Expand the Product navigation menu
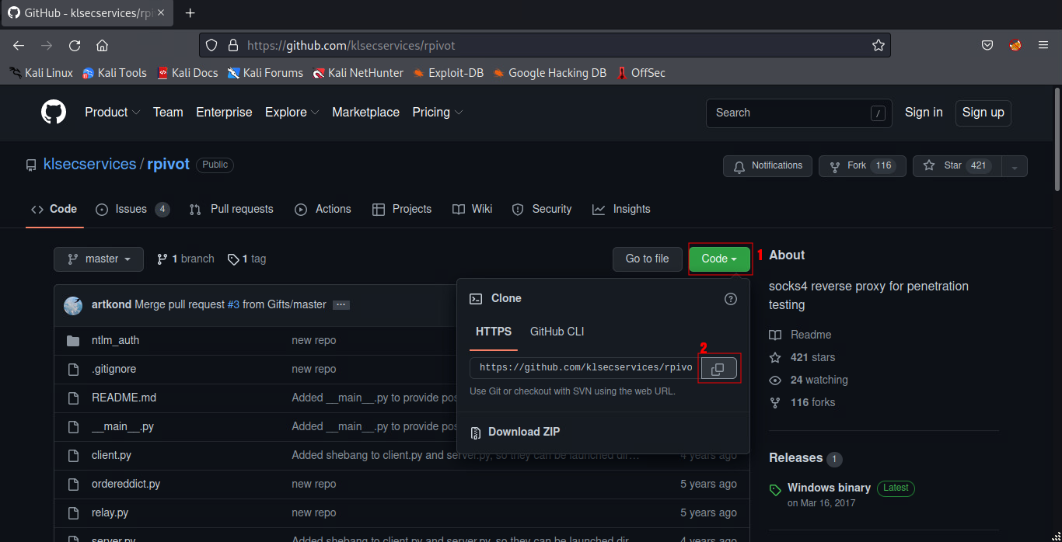1062x542 pixels. coord(112,113)
